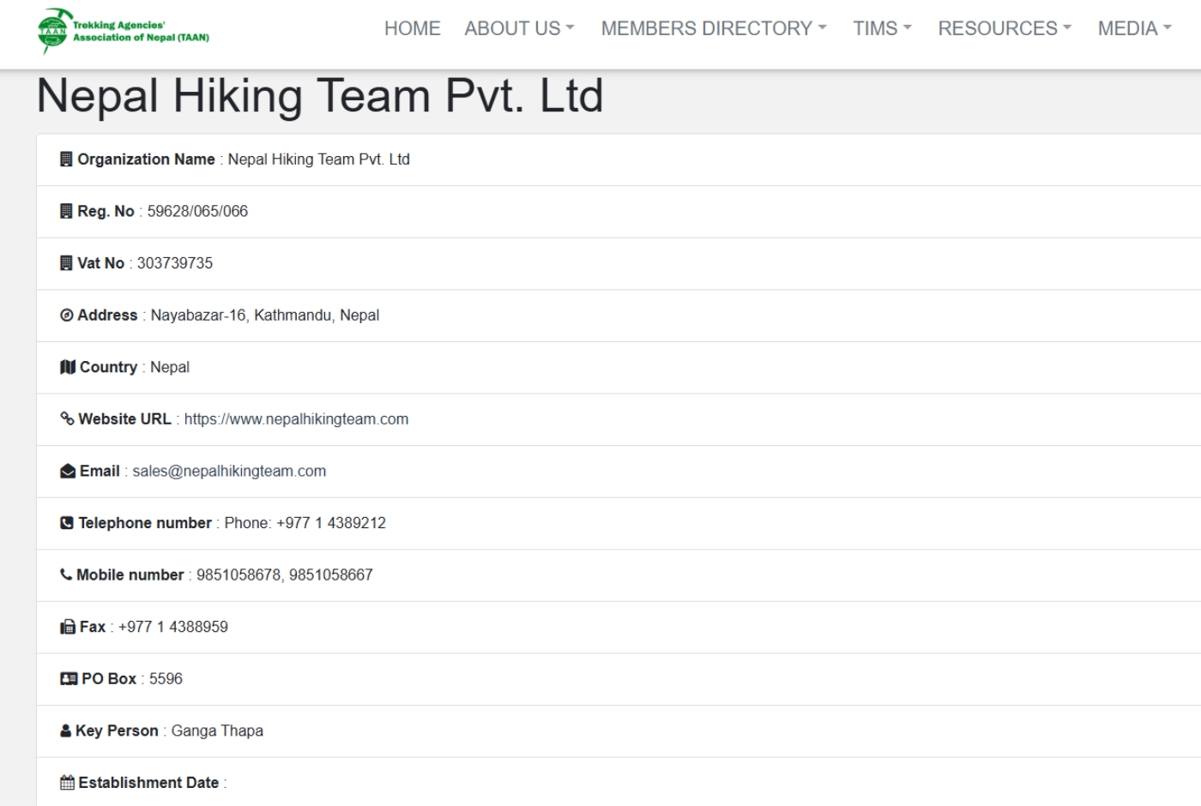Click the compass icon beside Address
Screen dimensions: 1201x806
click(67, 316)
